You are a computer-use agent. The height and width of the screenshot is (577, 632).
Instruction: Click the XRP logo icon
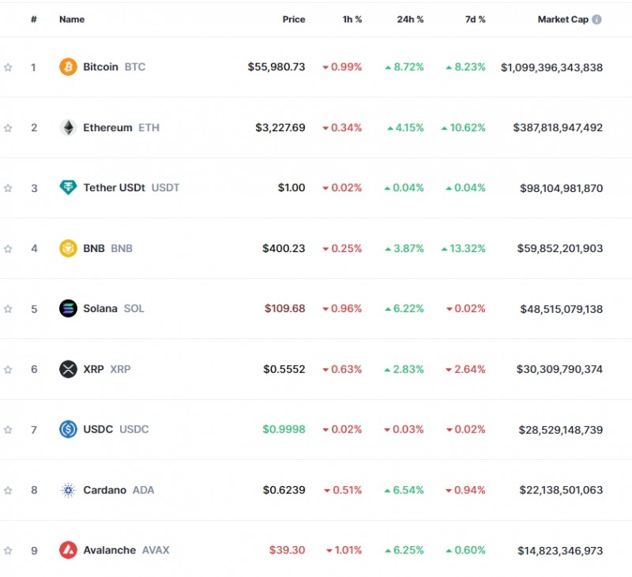pyautogui.click(x=68, y=369)
